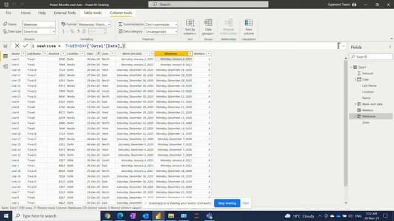394x221 pixels.
Task: Switch to the Help tab
Action: point(42,13)
